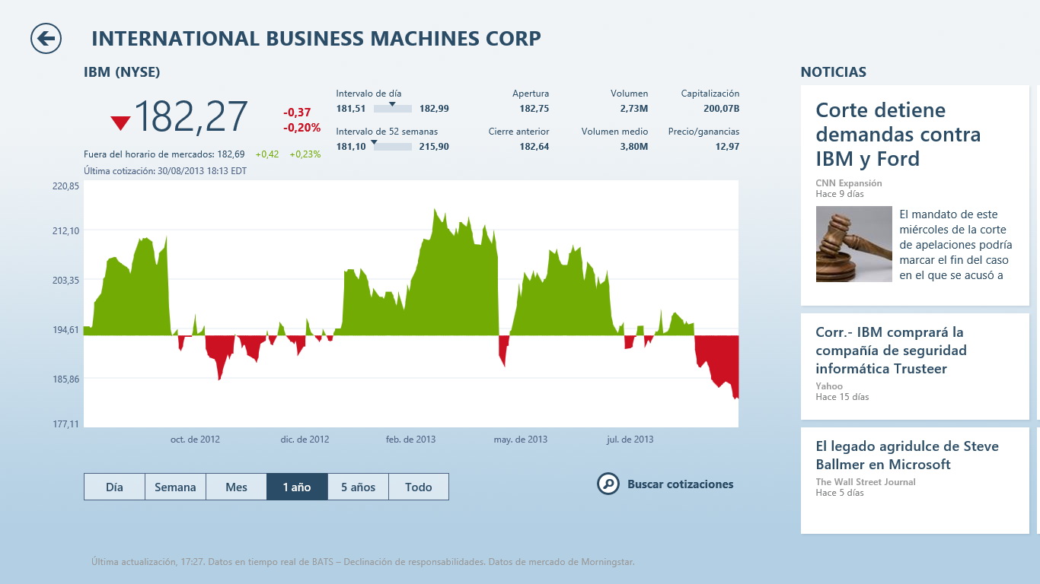This screenshot has height=584, width=1040.
Task: Click the red down-triangle price indicator
Action: point(120,122)
